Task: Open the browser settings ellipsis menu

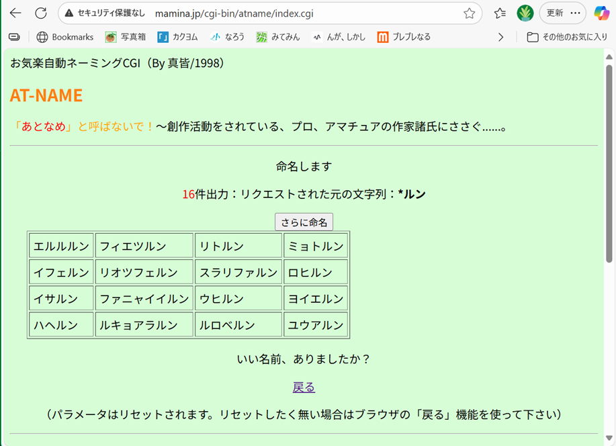Action: pyautogui.click(x=575, y=13)
